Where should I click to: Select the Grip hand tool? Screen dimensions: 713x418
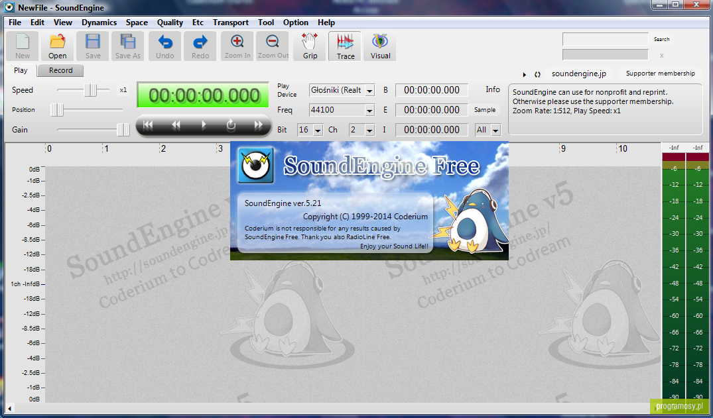[x=310, y=46]
